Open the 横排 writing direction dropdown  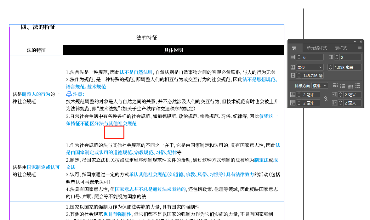coord(320,86)
